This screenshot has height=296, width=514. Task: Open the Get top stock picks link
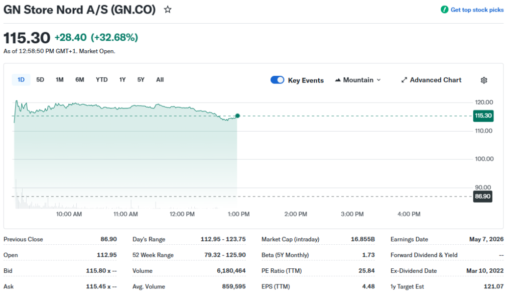point(477,10)
